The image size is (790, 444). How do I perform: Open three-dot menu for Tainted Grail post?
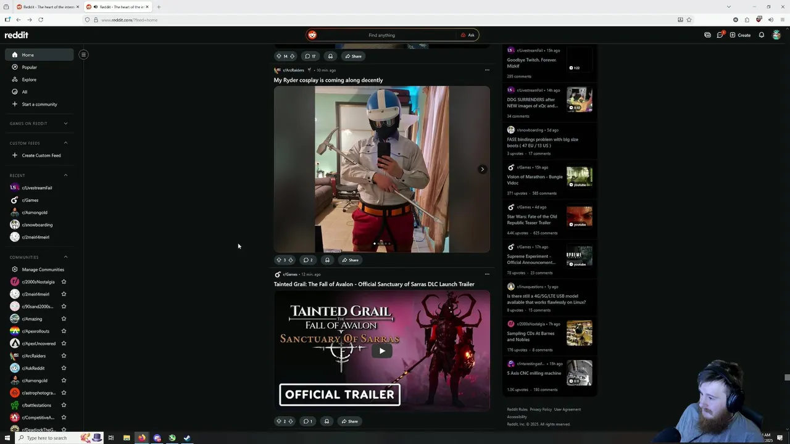pos(487,274)
